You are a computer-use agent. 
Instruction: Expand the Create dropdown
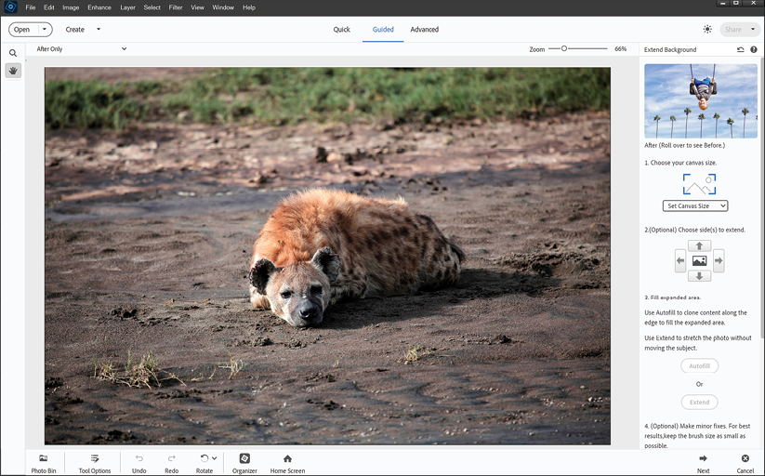pyautogui.click(x=99, y=30)
